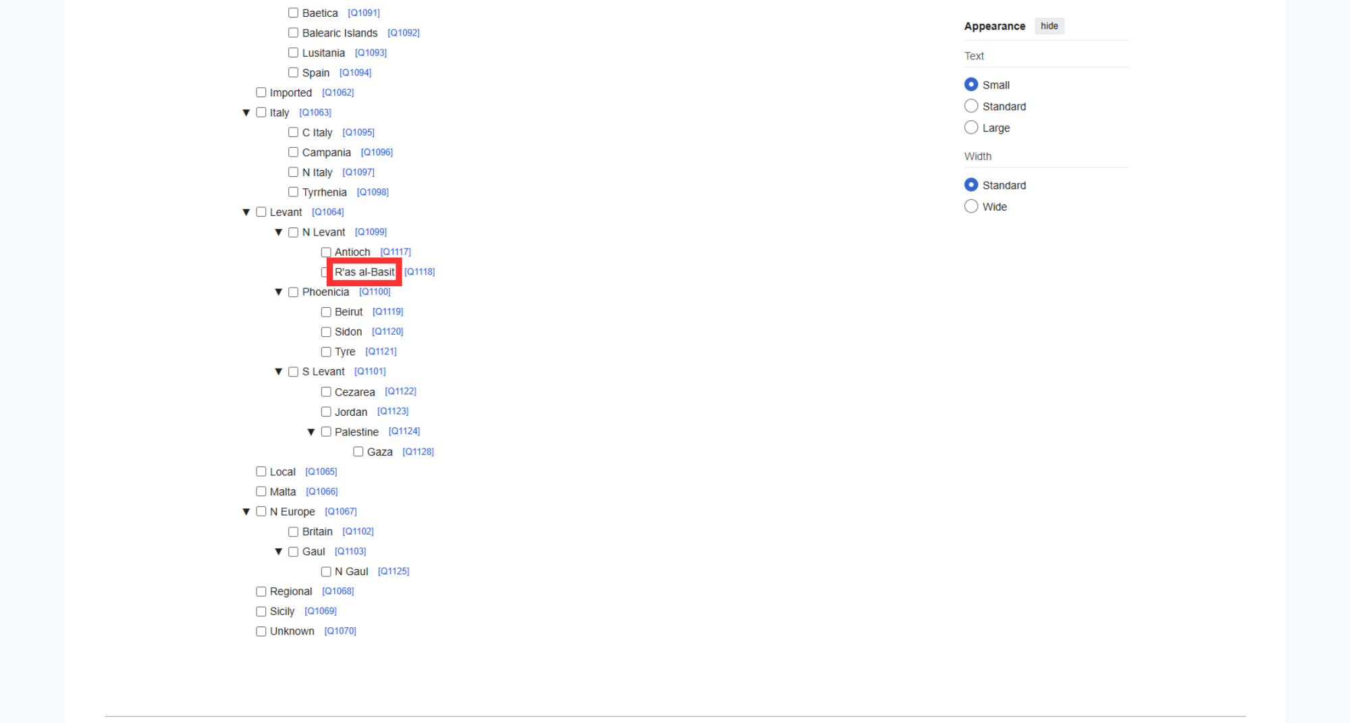This screenshot has width=1350, height=723.
Task: Open the Q1118 R'as al-Basit link
Action: 420,271
